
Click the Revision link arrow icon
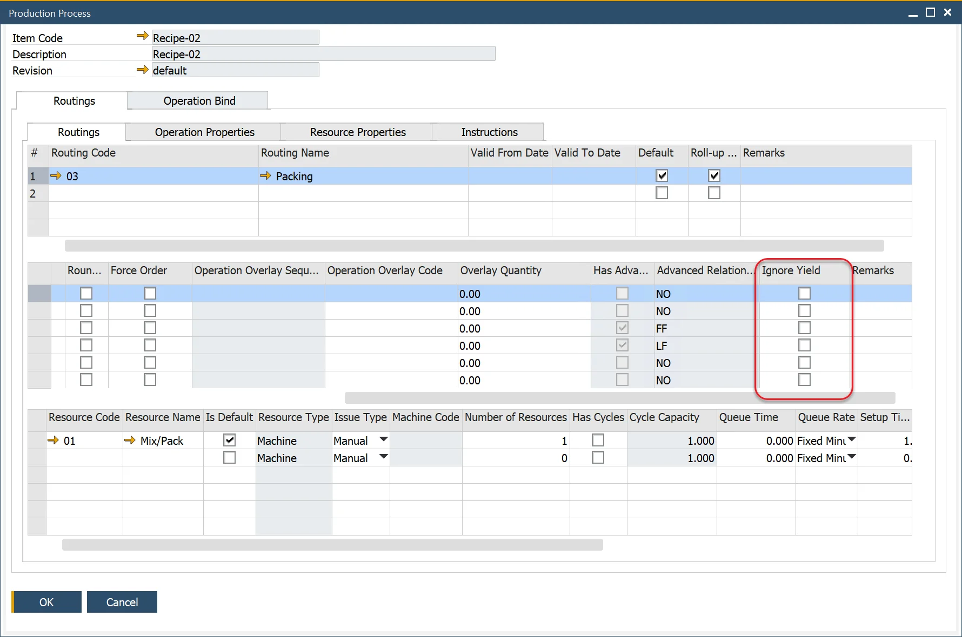(142, 70)
